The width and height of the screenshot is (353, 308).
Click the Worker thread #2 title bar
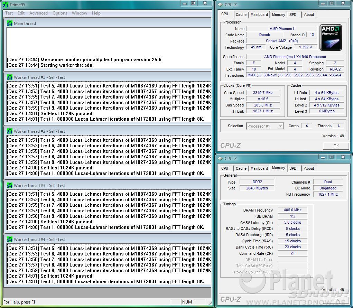(108, 131)
